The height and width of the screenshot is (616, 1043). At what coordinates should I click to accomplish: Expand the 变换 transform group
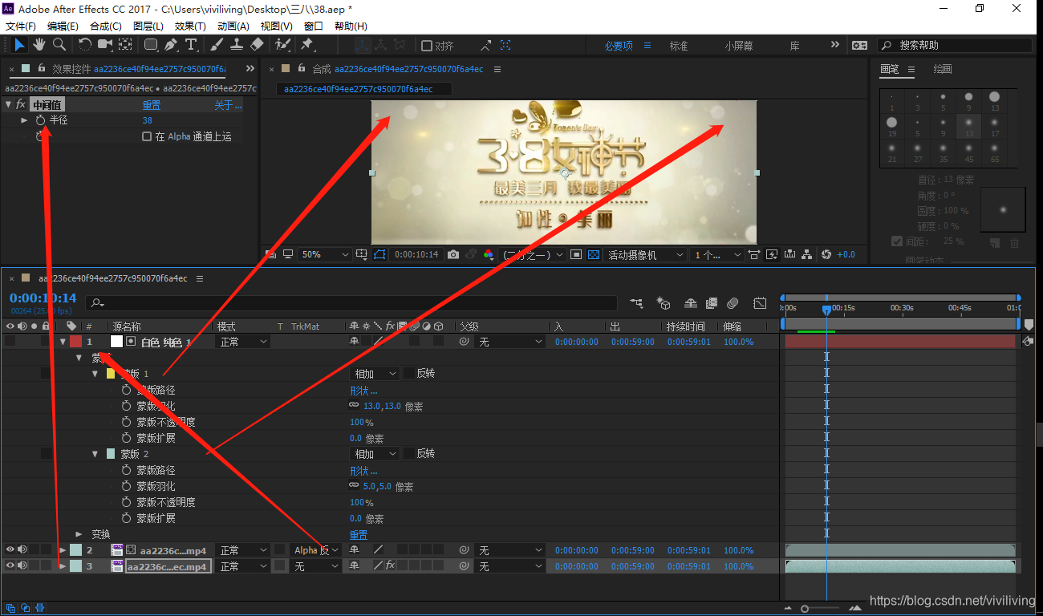79,533
